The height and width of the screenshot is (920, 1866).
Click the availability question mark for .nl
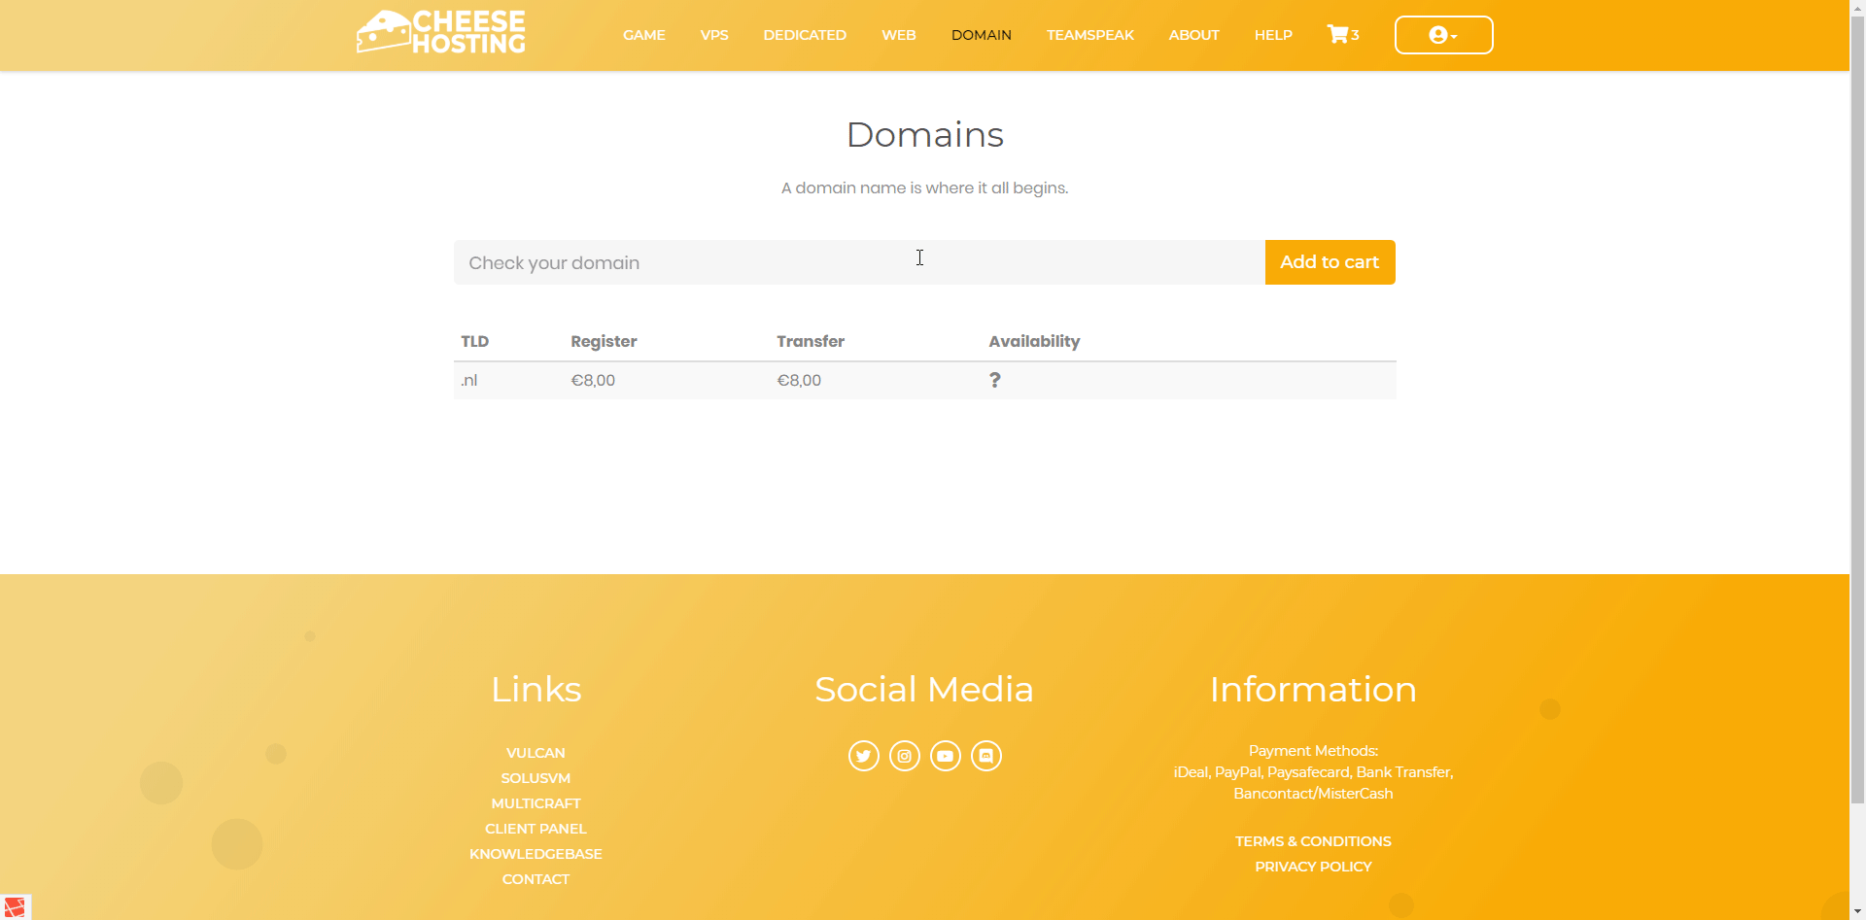pyautogui.click(x=994, y=380)
